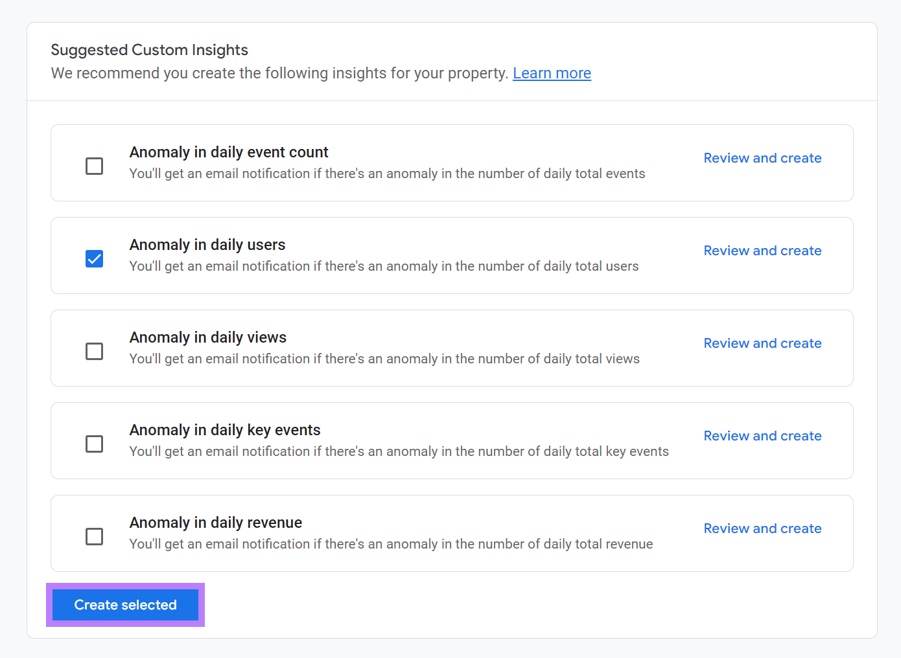Open the Learn more link
The height and width of the screenshot is (658, 901).
[552, 73]
